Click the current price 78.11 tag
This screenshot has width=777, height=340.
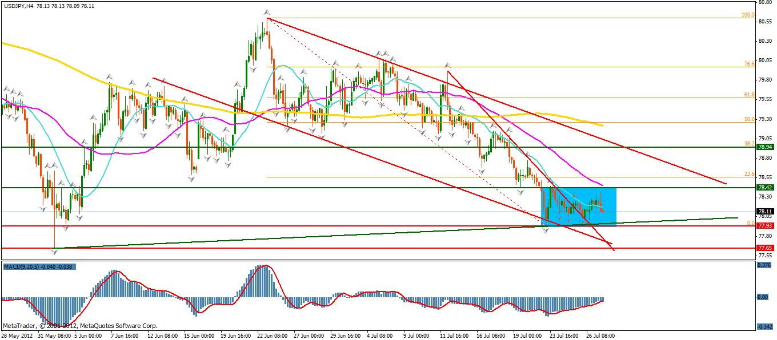765,211
